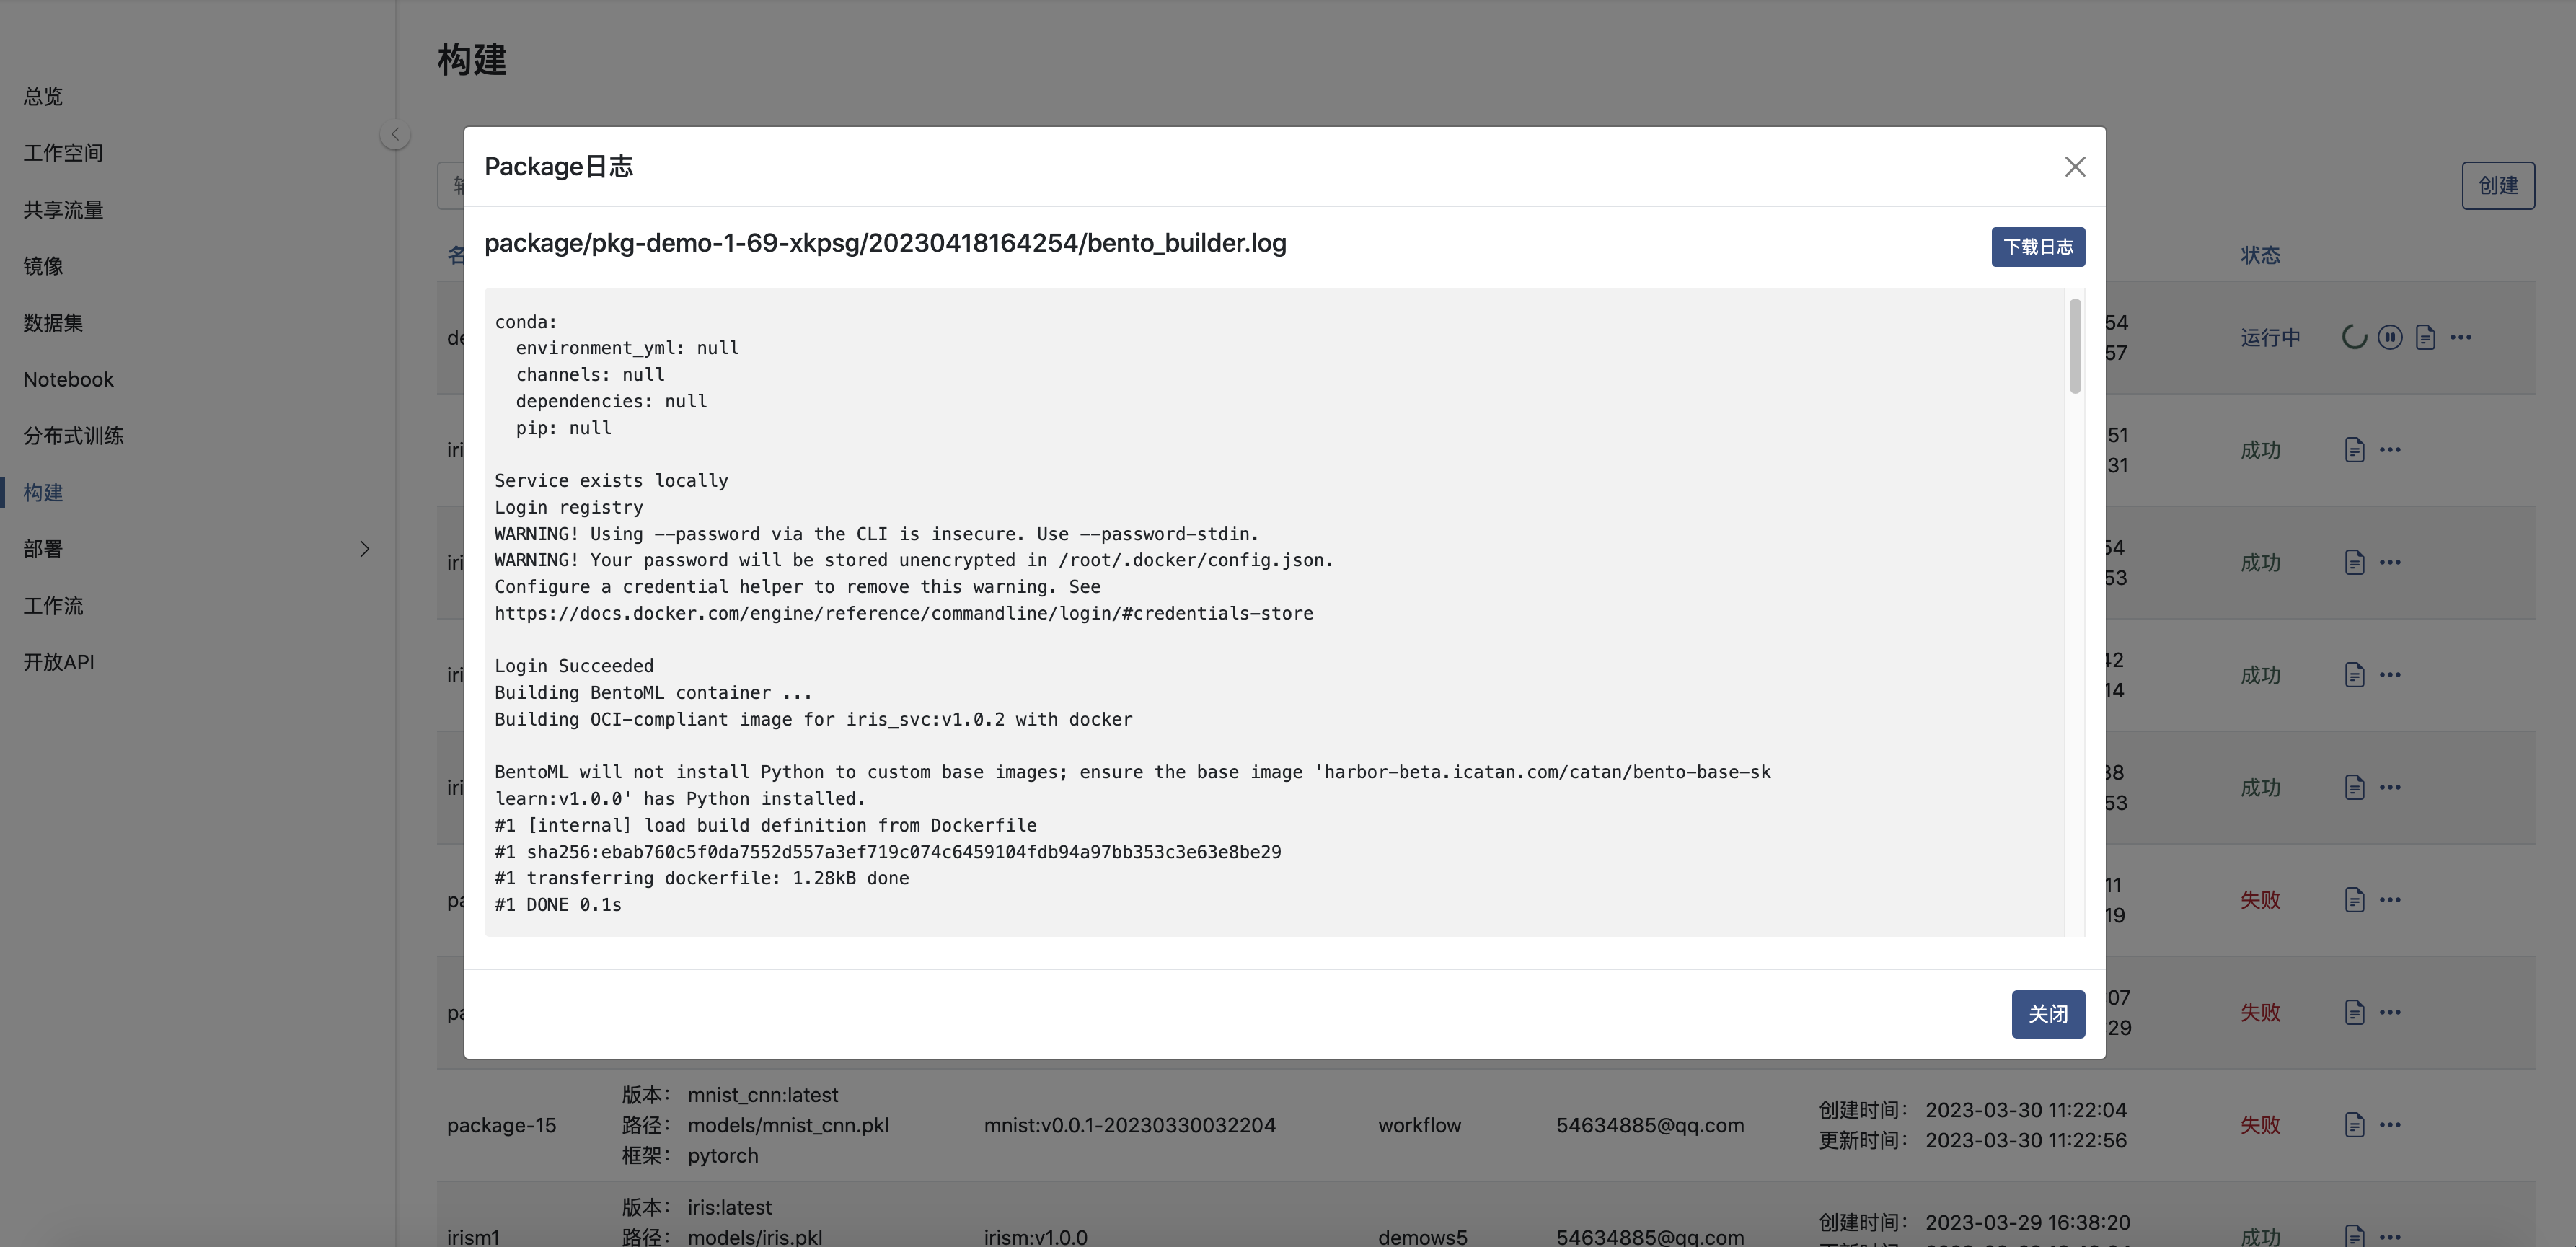Open more options for the running build

pyautogui.click(x=2461, y=338)
